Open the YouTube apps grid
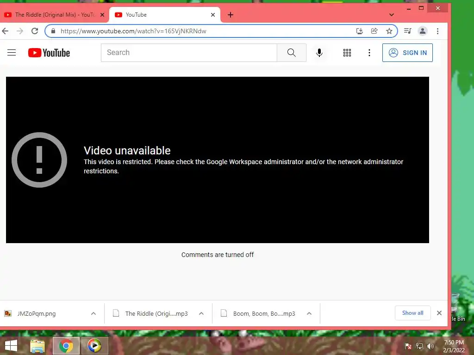 347,53
